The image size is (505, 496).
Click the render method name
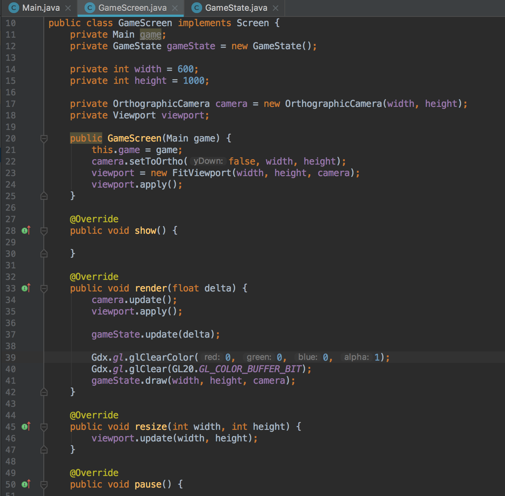(x=151, y=288)
